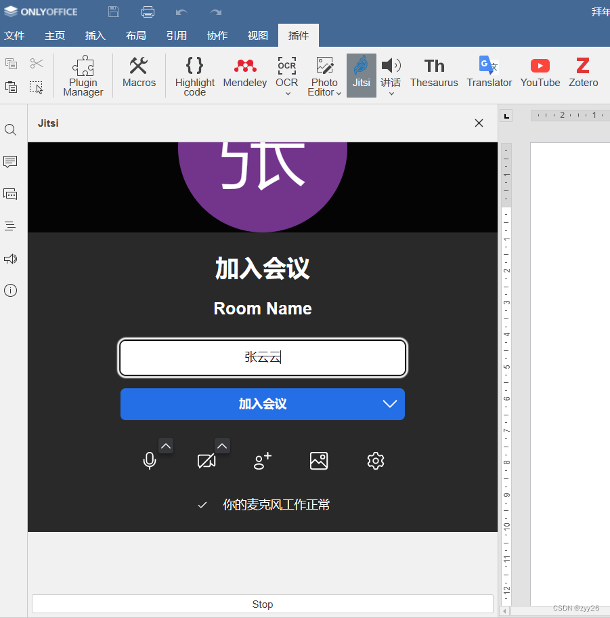Click the Select All icon

point(37,87)
